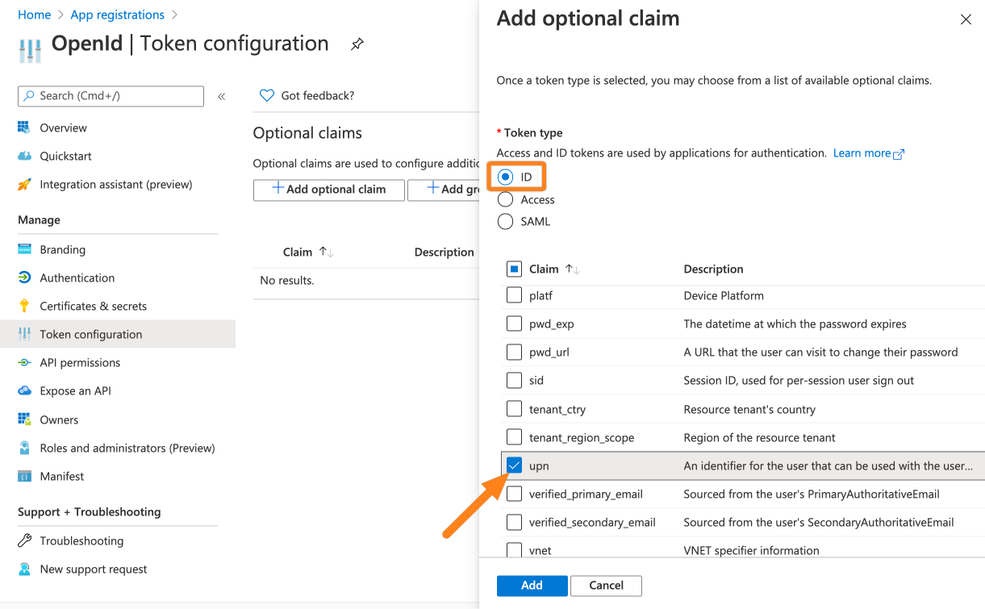Image resolution: width=985 pixels, height=609 pixels.
Task: Click the Integration assistant rocket icon
Action: click(x=24, y=184)
